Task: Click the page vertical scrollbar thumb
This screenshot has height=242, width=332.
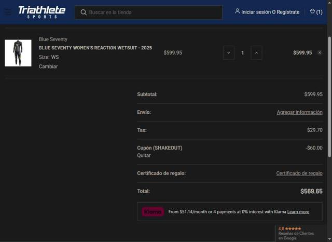Action: coord(329,97)
